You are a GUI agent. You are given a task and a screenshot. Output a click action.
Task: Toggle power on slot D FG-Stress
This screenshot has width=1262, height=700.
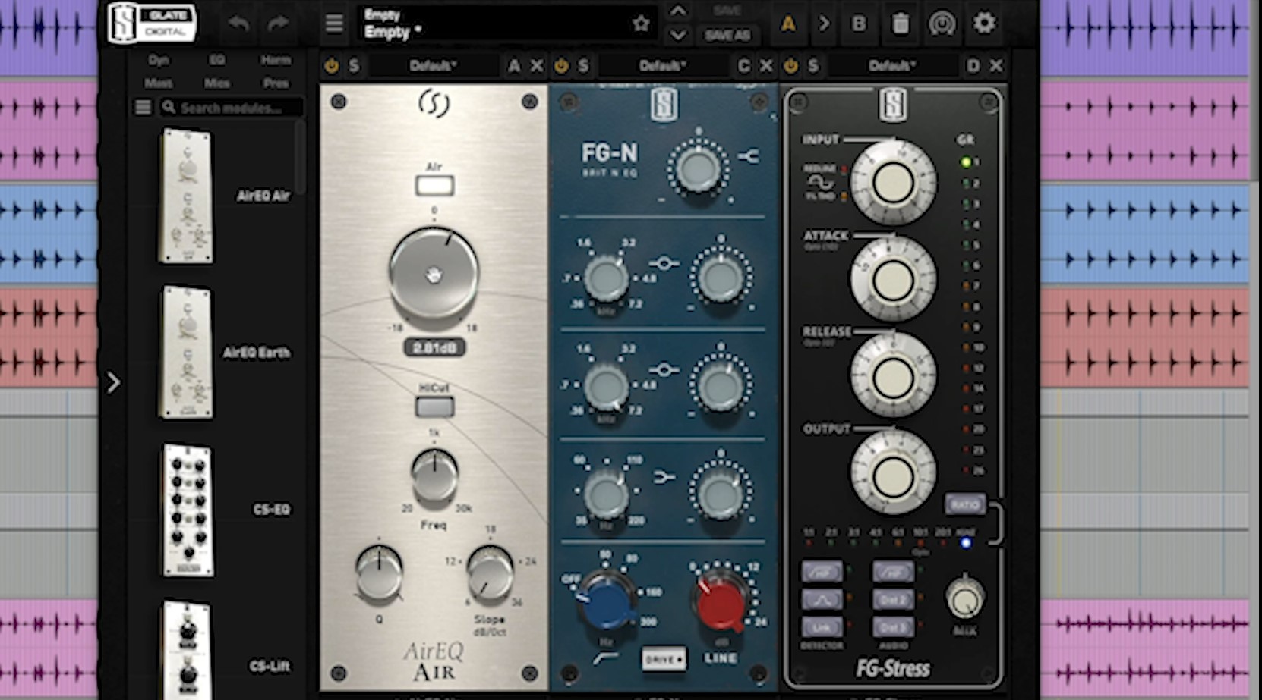coord(791,66)
